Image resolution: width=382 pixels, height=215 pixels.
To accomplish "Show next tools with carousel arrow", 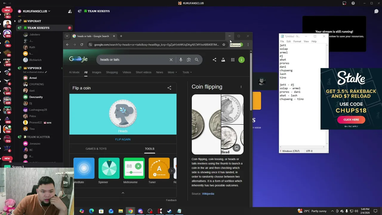I will [172, 171].
